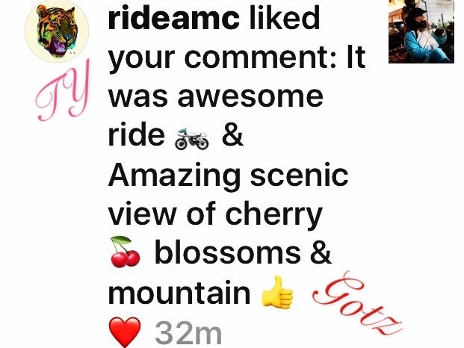Click the ampersand after blossoms

click(x=321, y=253)
